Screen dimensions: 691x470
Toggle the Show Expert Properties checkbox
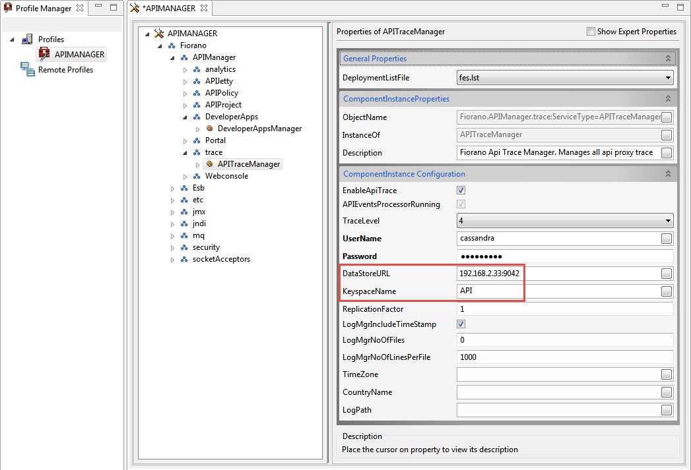(x=591, y=32)
